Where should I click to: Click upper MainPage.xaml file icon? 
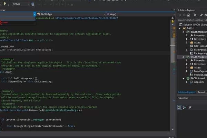(191, 50)
